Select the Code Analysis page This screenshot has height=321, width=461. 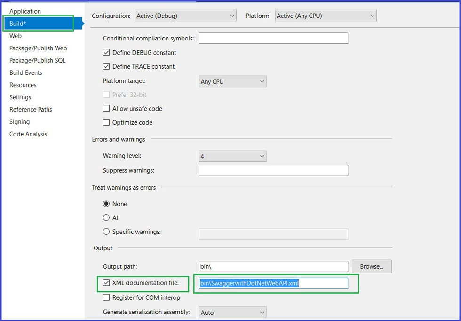pyautogui.click(x=28, y=134)
